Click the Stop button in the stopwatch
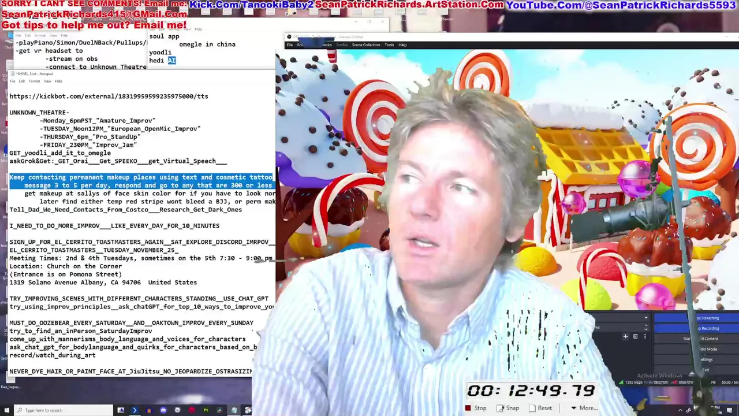 pyautogui.click(x=476, y=408)
